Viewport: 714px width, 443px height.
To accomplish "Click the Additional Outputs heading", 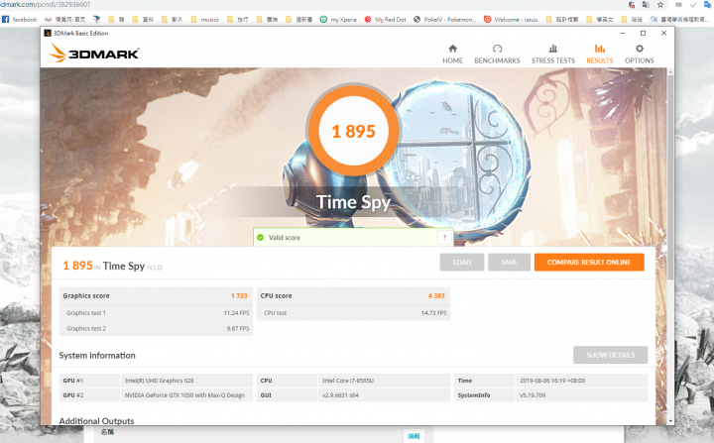I will pos(96,420).
